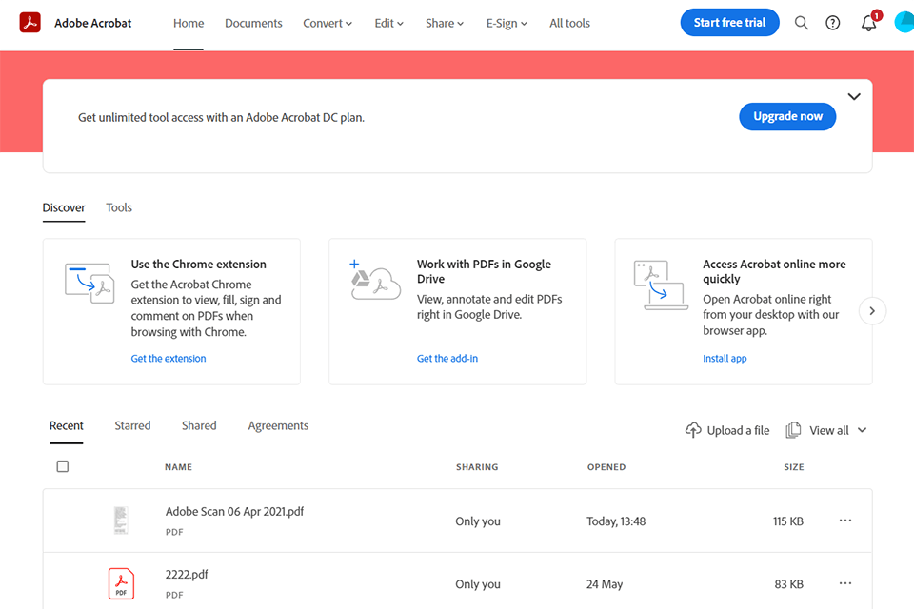Expand the Edit menu
The image size is (914, 609).
pos(388,23)
